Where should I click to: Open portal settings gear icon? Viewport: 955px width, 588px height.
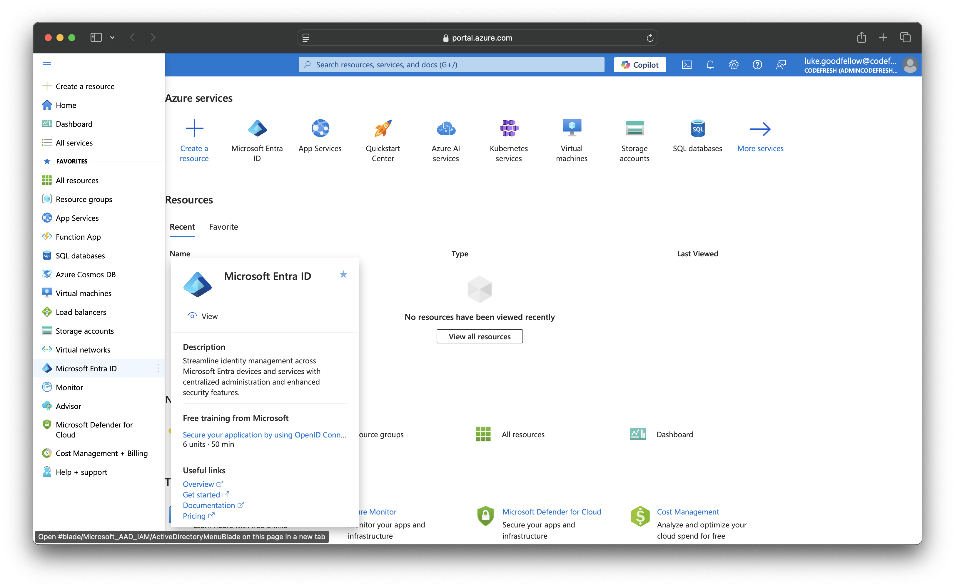tap(733, 65)
